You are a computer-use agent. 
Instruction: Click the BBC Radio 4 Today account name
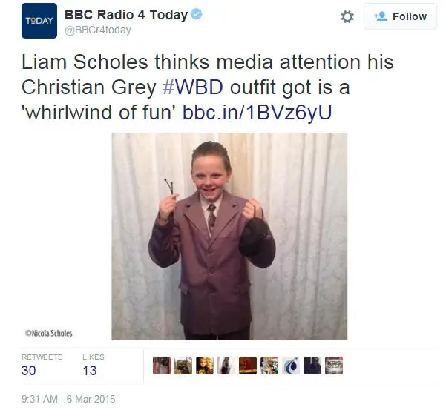click(x=126, y=15)
